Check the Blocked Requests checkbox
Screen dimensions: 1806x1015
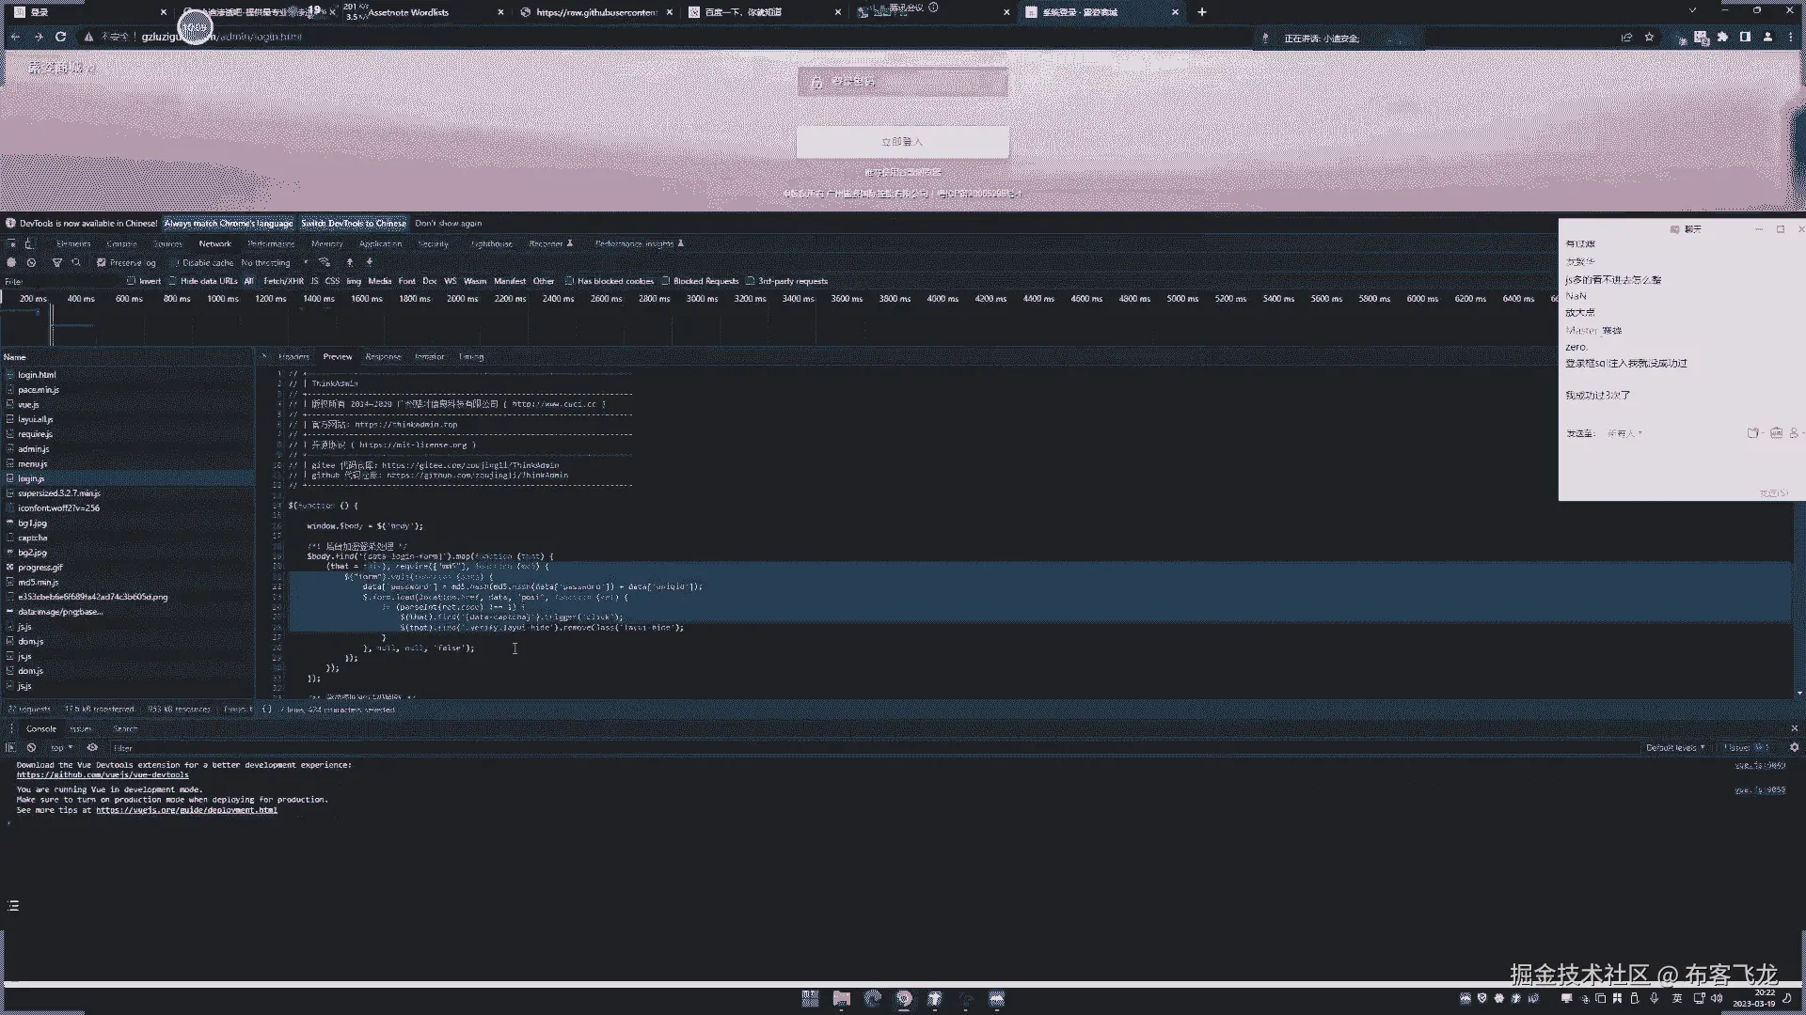[x=665, y=281]
